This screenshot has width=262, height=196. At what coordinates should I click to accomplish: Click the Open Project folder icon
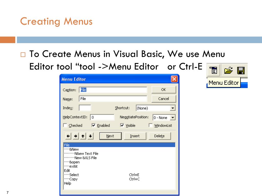(x=228, y=70)
